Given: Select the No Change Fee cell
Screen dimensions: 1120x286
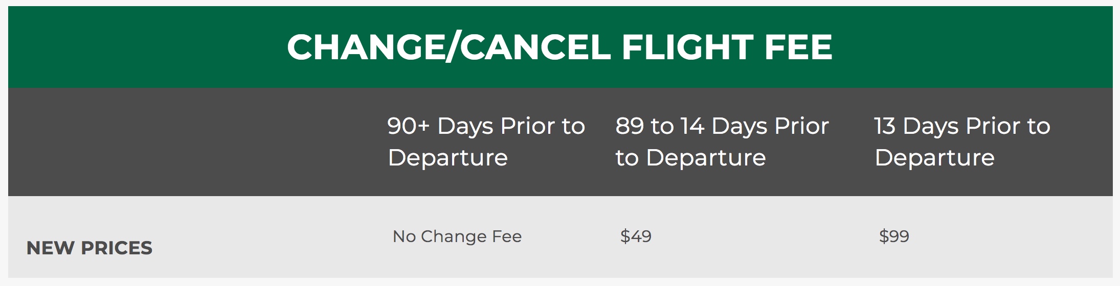Looking at the screenshot, I should click(x=457, y=236).
